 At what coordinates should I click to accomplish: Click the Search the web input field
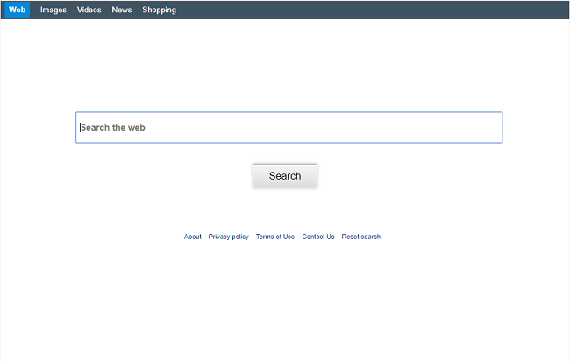coord(289,127)
